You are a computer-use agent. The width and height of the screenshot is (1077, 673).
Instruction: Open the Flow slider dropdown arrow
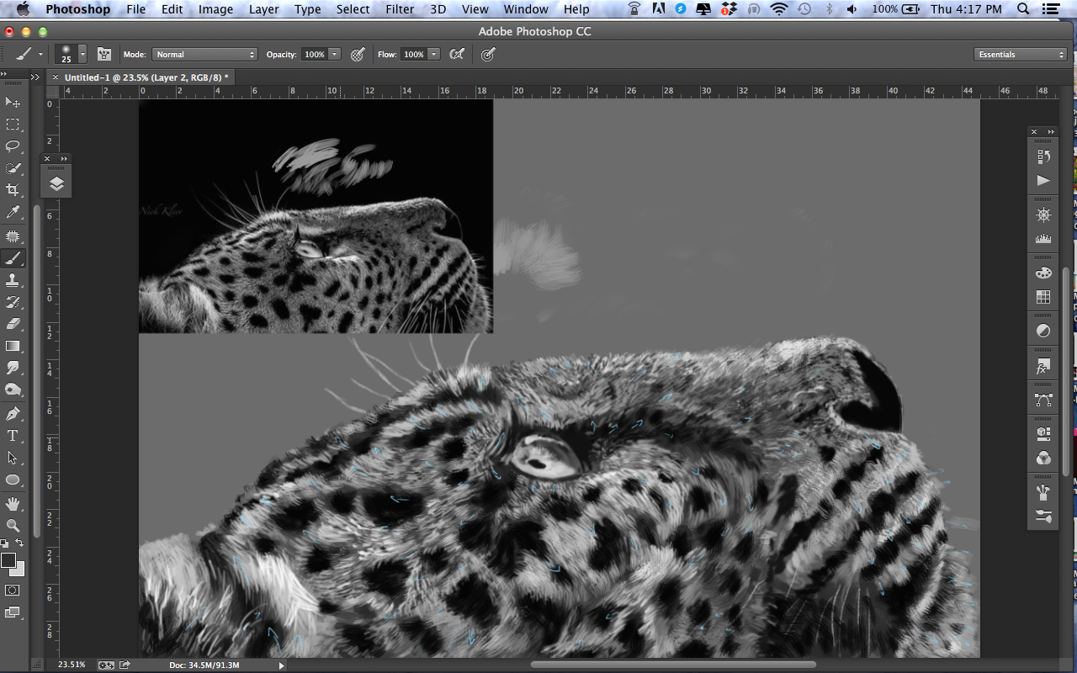pyautogui.click(x=433, y=54)
